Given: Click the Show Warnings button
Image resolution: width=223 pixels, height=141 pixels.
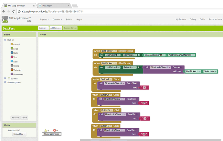Looking at the screenshot, I should pos(52,134).
